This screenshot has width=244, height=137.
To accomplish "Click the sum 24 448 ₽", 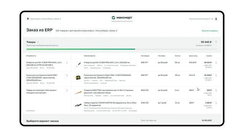I will (208, 75).
